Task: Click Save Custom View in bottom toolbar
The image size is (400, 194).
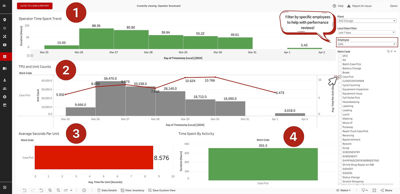Action: point(162,190)
